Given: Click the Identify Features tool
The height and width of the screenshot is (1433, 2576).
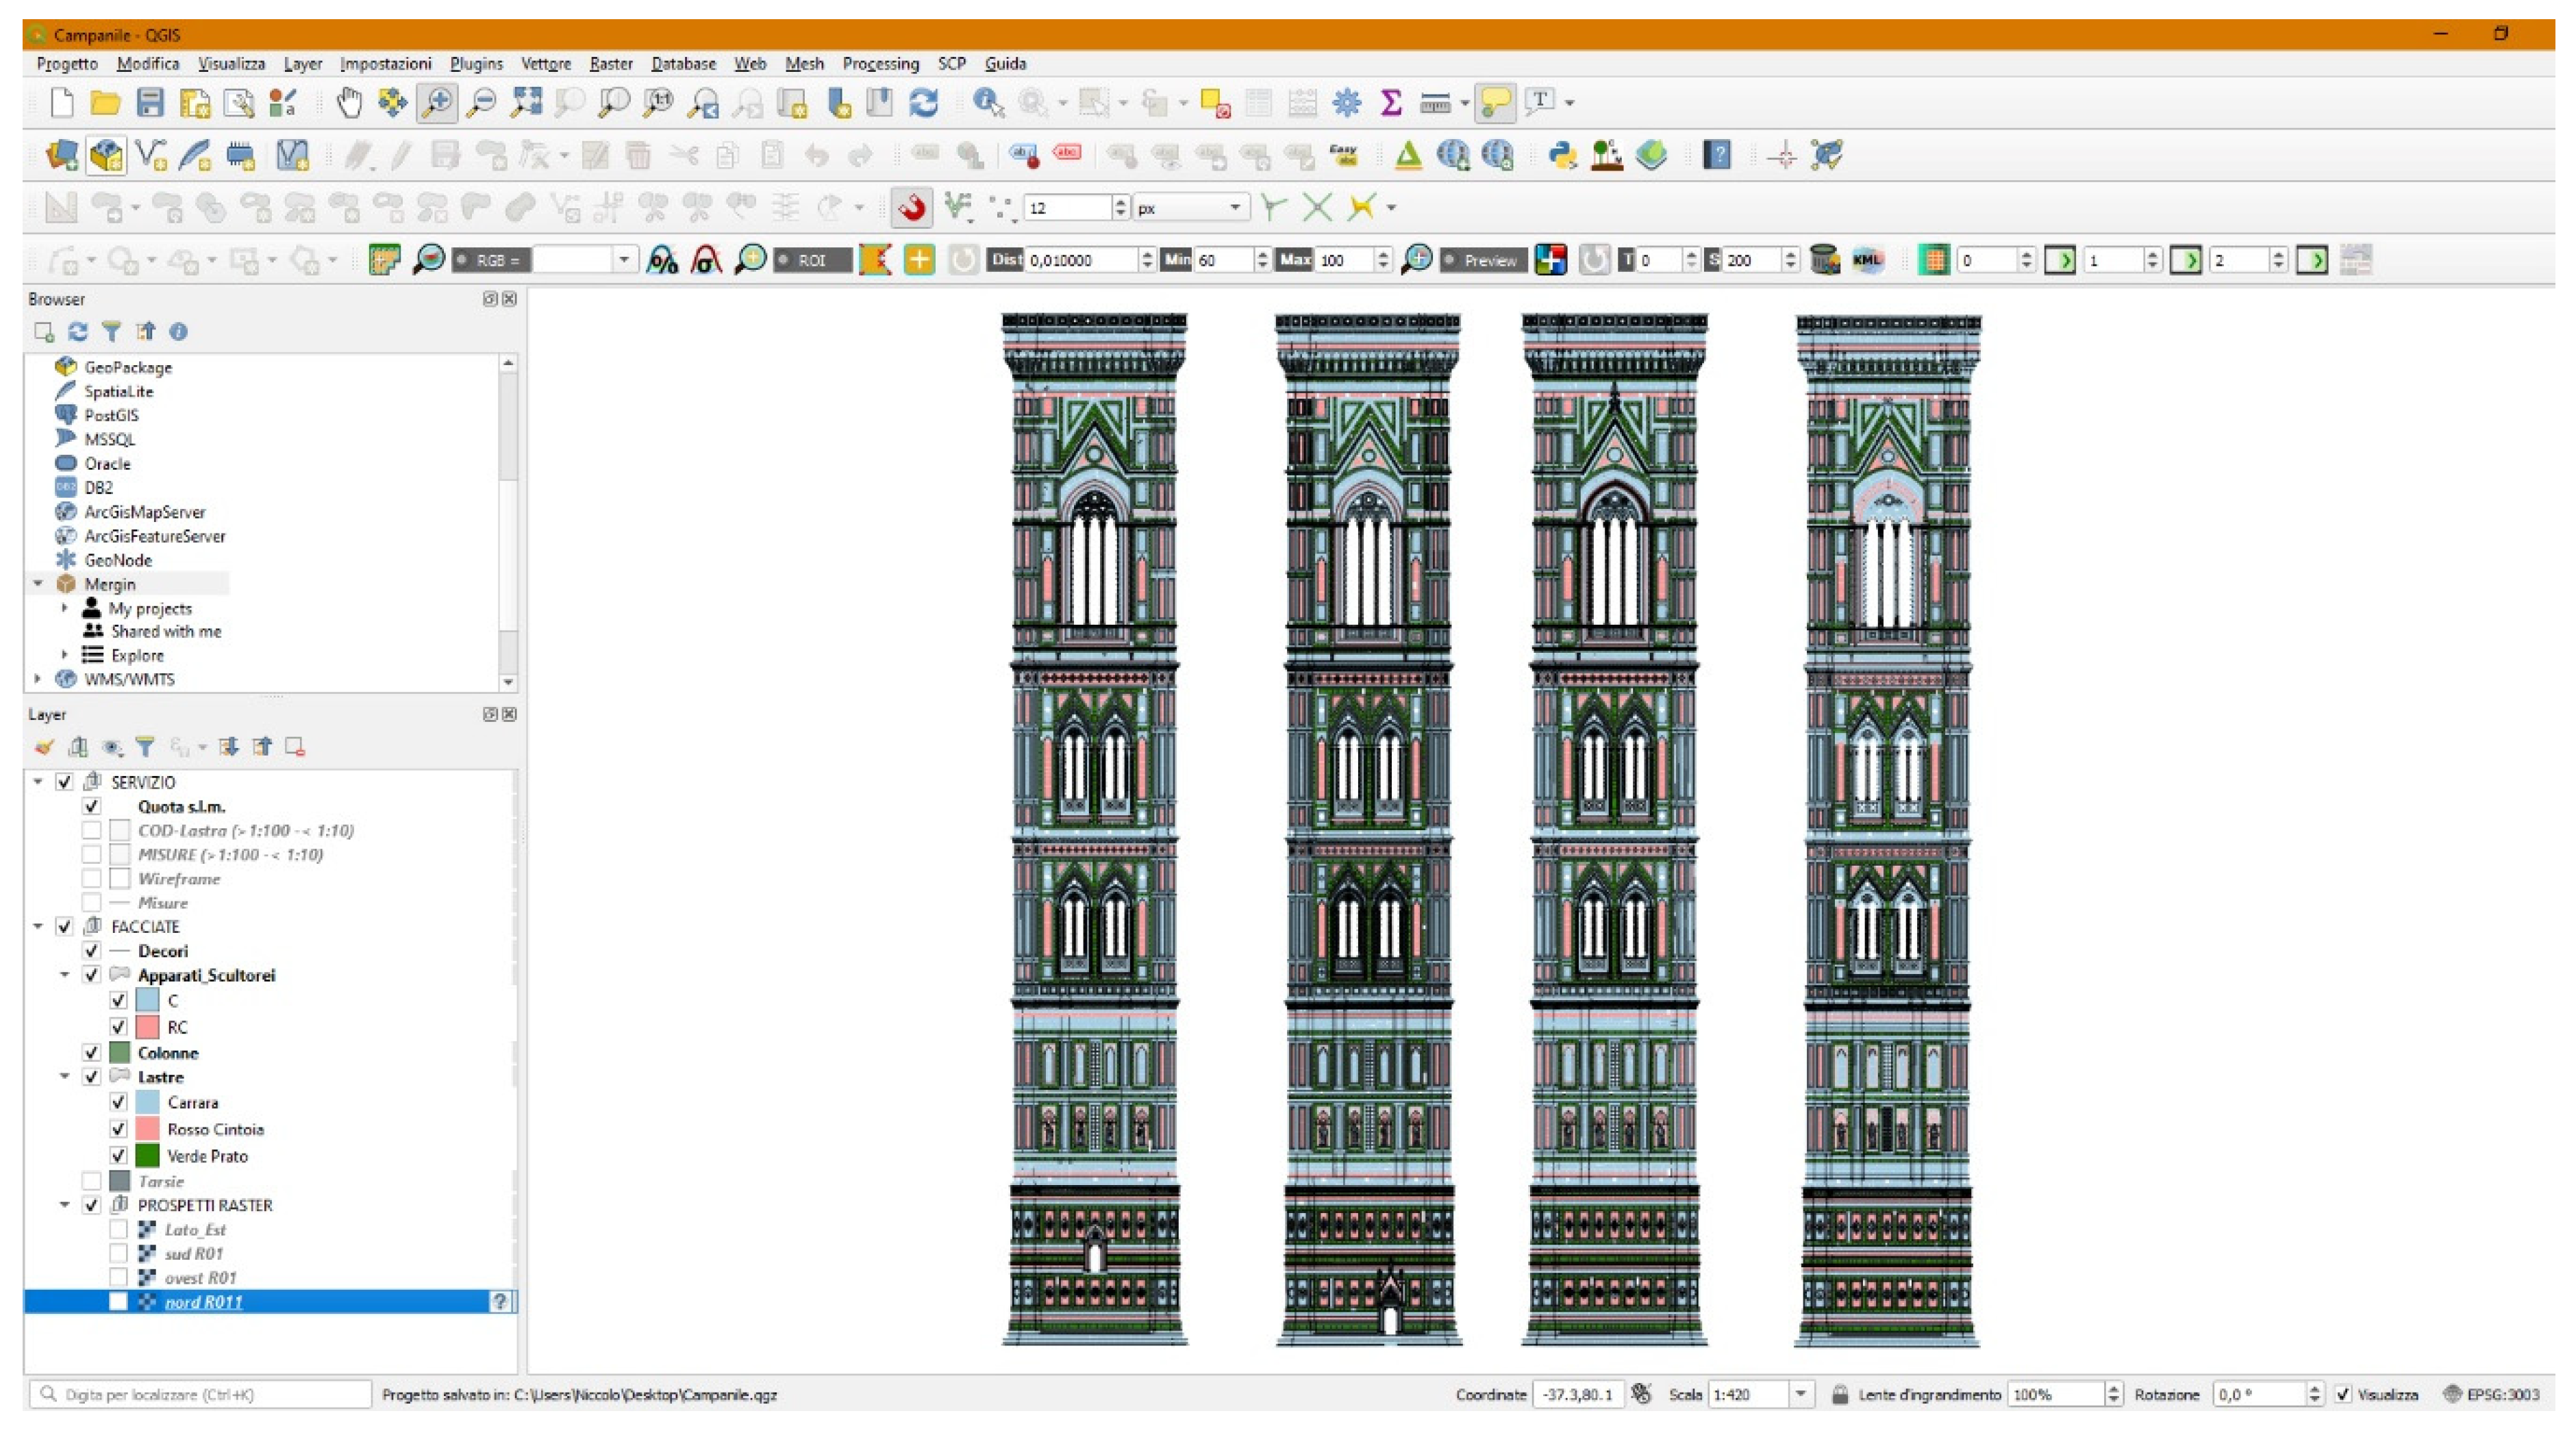Looking at the screenshot, I should coord(988,102).
